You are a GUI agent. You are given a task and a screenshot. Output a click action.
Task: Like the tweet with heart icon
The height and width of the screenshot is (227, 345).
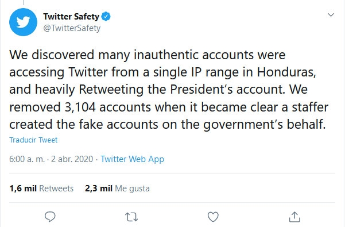pos(213,217)
